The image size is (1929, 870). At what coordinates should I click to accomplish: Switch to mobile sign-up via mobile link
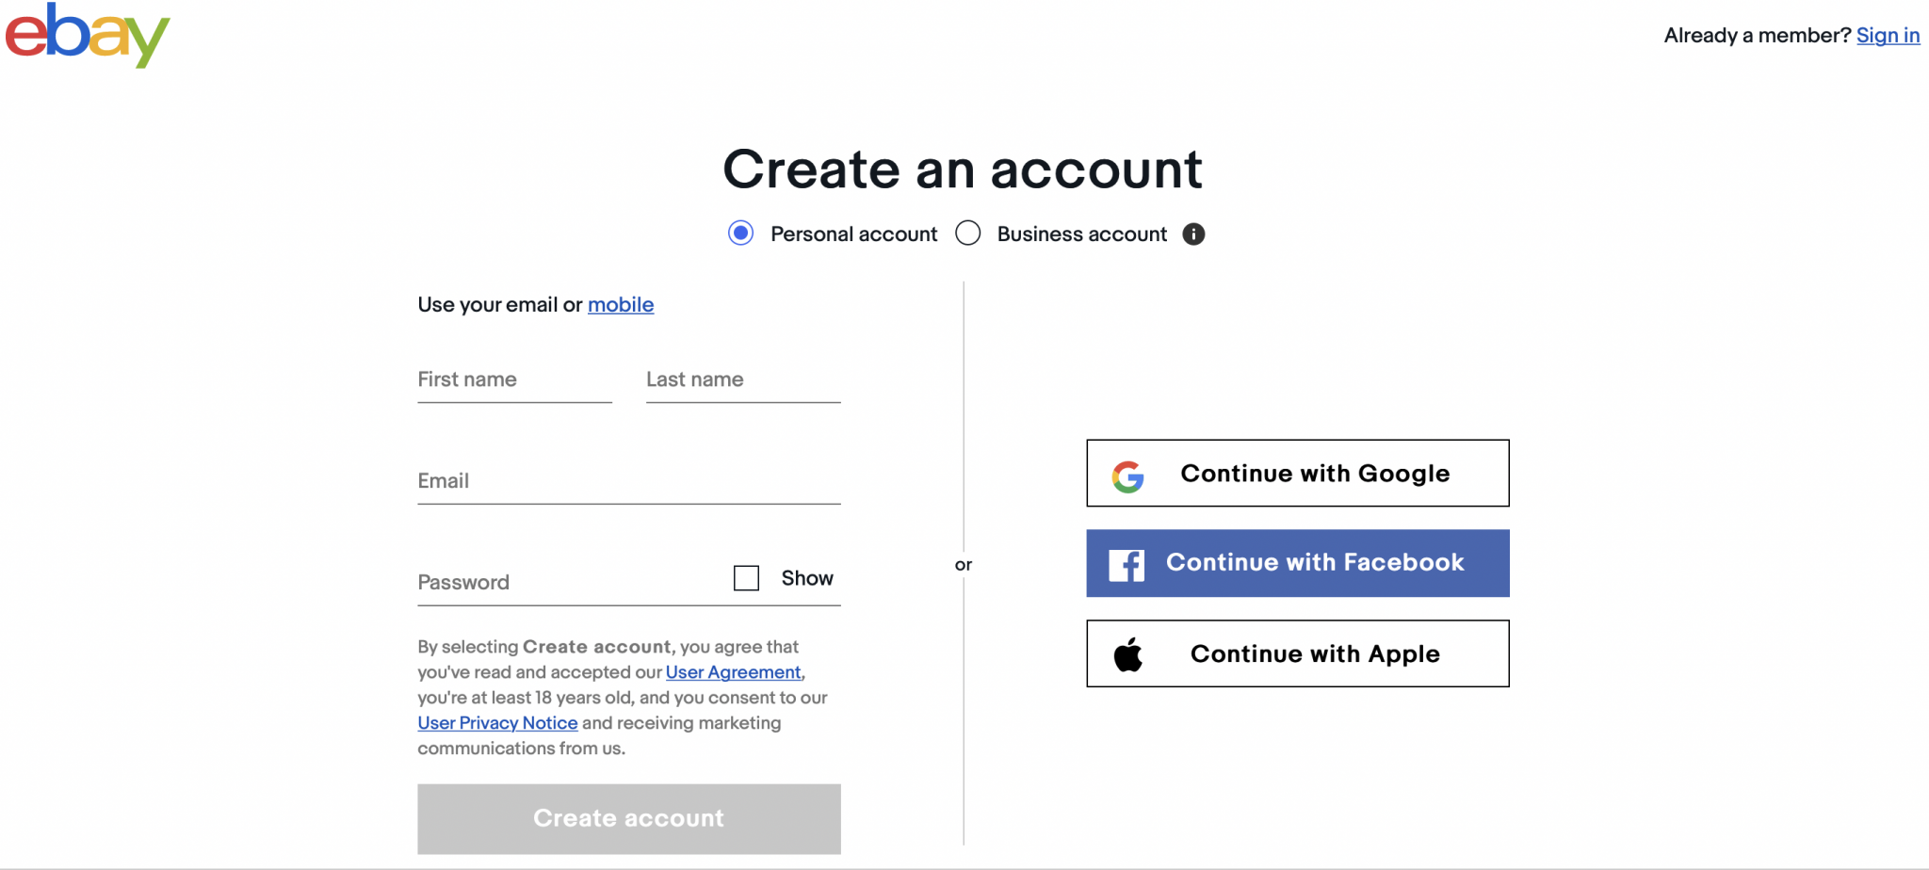point(621,305)
